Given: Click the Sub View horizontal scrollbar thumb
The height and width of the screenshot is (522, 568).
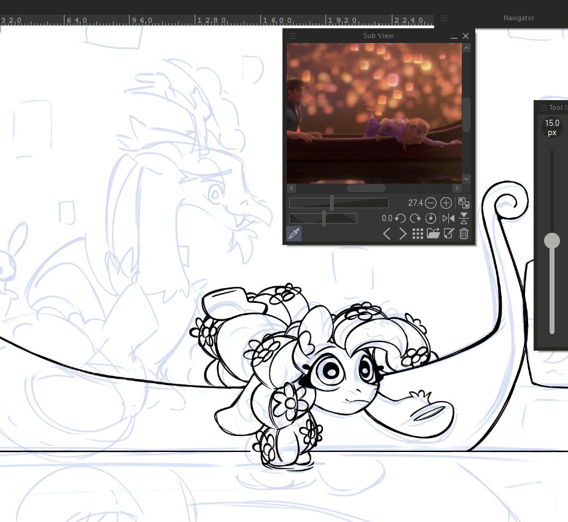Looking at the screenshot, I should [x=366, y=188].
